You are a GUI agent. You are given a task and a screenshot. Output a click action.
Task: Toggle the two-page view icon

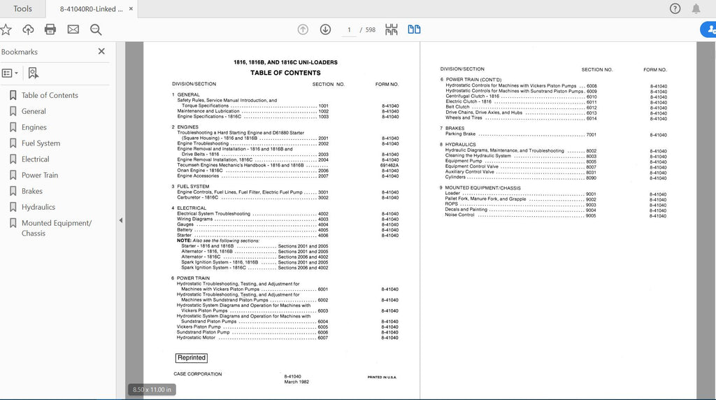[x=414, y=29]
